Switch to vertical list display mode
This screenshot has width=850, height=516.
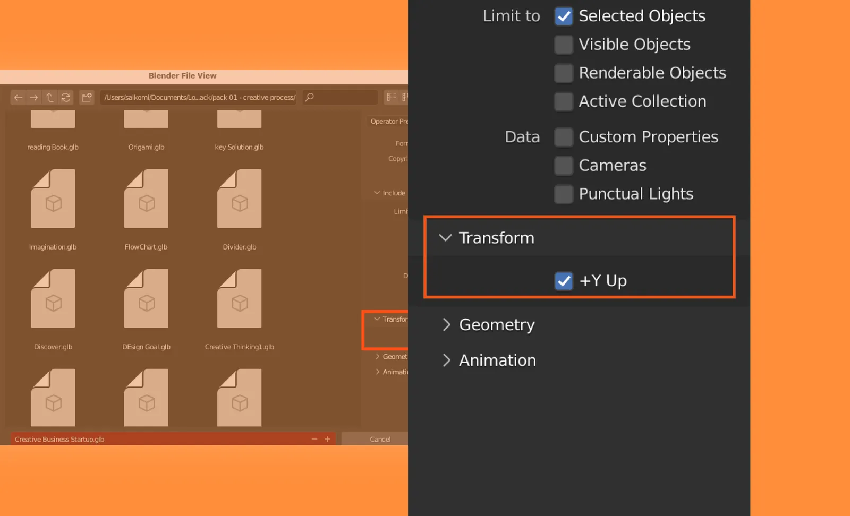point(390,97)
